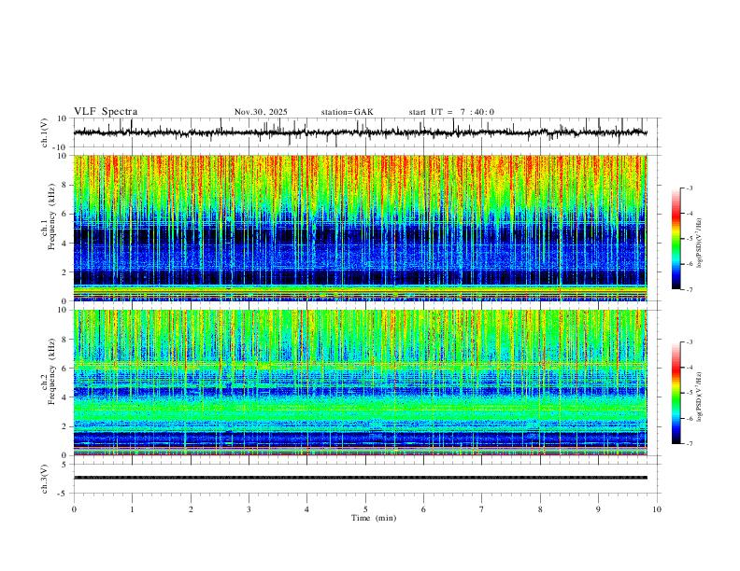Click the "ch.1(V)" waveform axis label
The image size is (740, 571).
(x=45, y=132)
